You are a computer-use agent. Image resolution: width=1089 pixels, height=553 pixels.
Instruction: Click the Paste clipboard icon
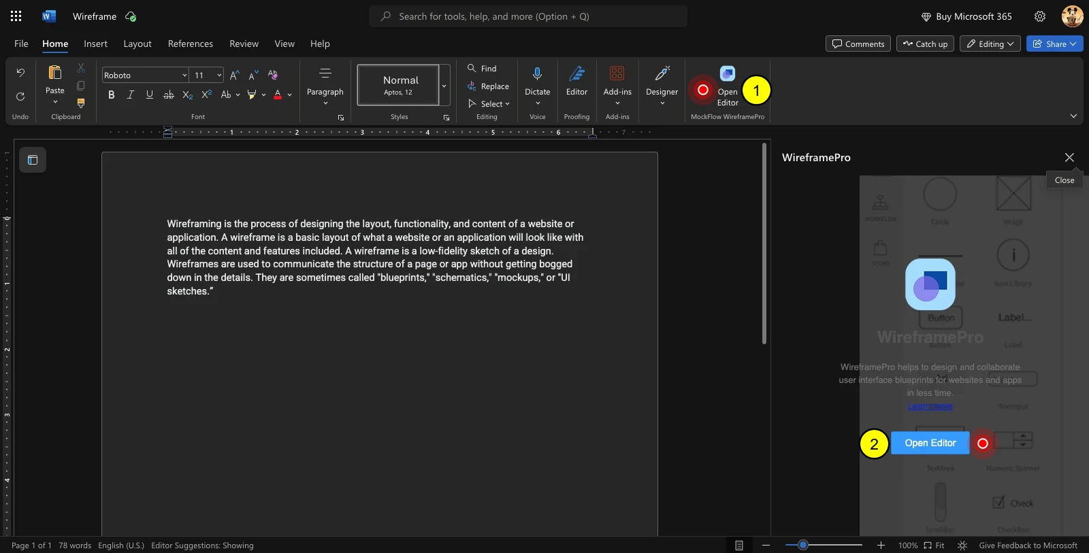coord(55,72)
